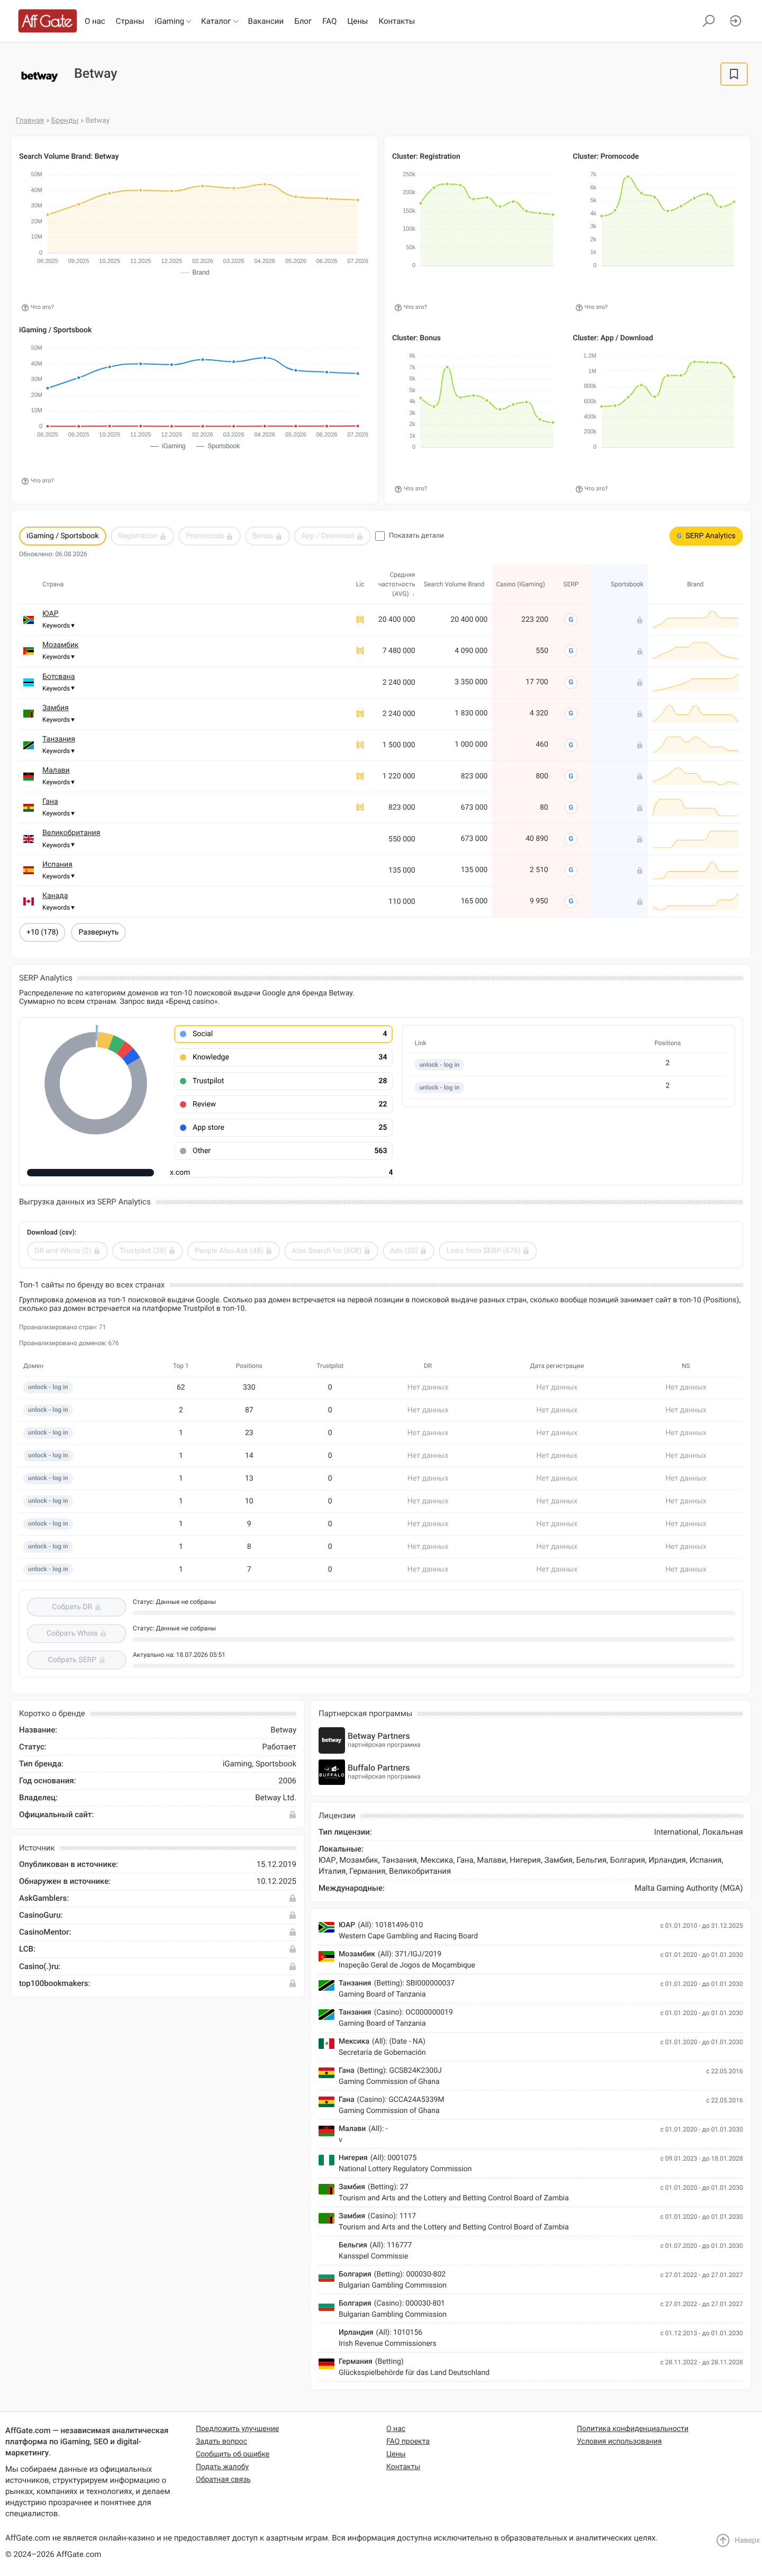762x2576 pixels.
Task: Click the lock icon beside CasinoGuru
Action: click(292, 1915)
